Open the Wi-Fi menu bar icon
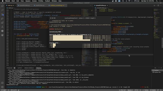 click(129, 1)
